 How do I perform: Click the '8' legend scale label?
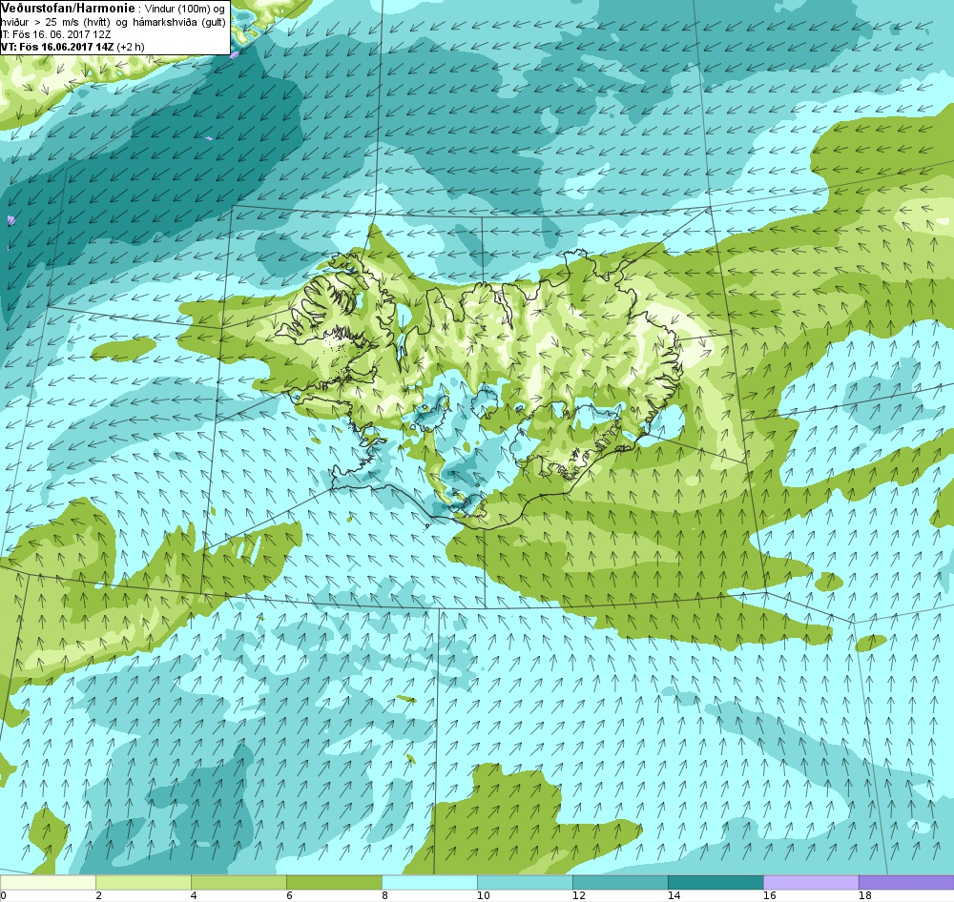tap(384, 895)
